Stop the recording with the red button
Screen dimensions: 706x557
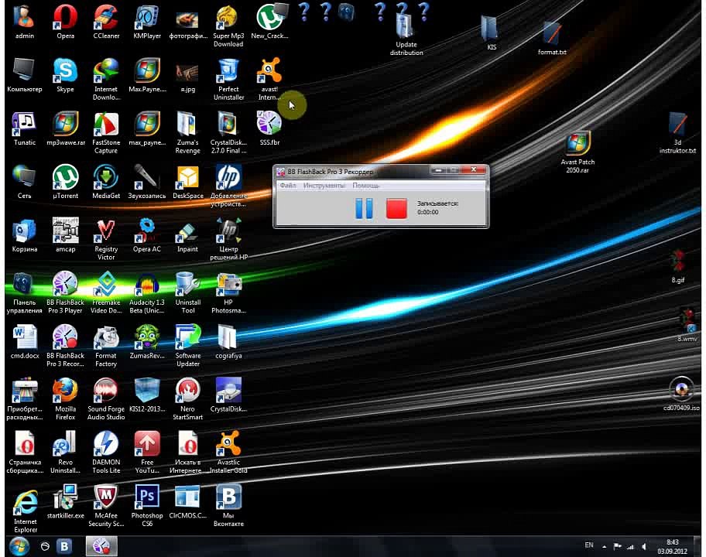point(396,209)
